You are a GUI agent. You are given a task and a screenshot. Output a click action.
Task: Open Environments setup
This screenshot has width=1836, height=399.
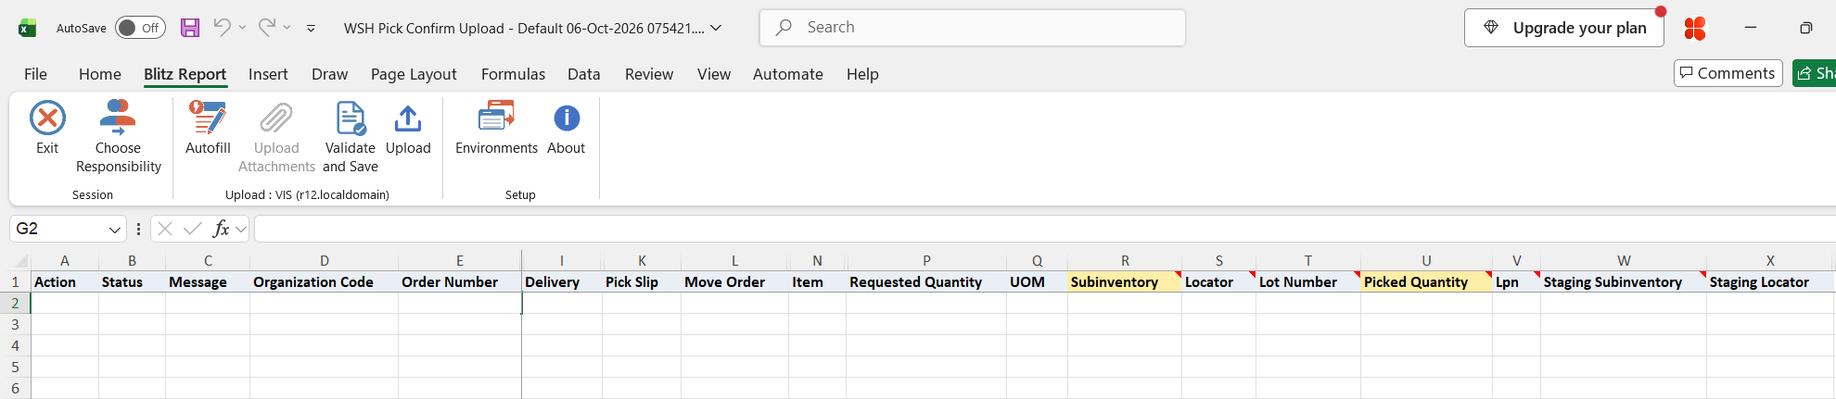coord(496,127)
